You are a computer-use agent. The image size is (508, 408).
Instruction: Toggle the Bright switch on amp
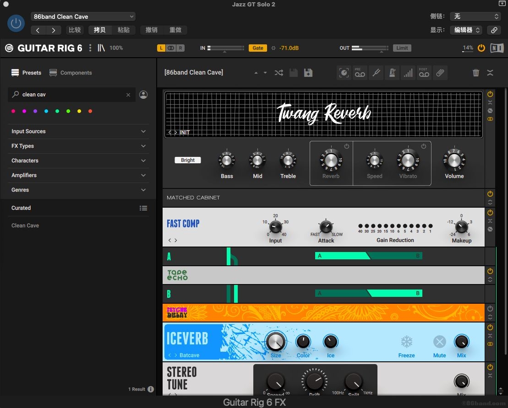pyautogui.click(x=188, y=160)
